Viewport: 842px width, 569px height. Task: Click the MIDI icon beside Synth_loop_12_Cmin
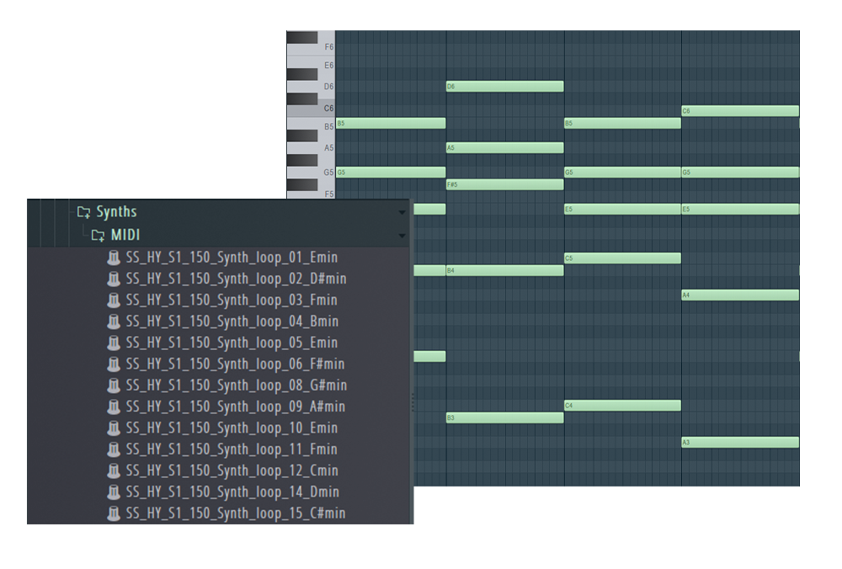click(x=114, y=471)
